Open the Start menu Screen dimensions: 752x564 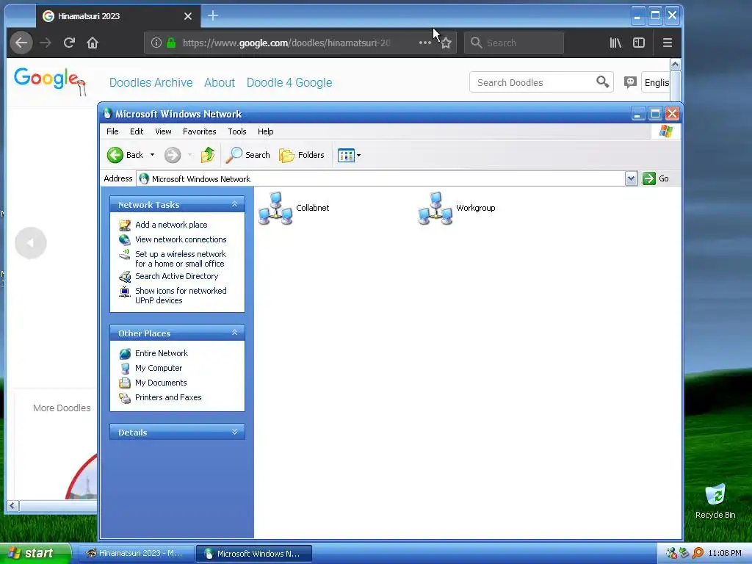[35, 553]
